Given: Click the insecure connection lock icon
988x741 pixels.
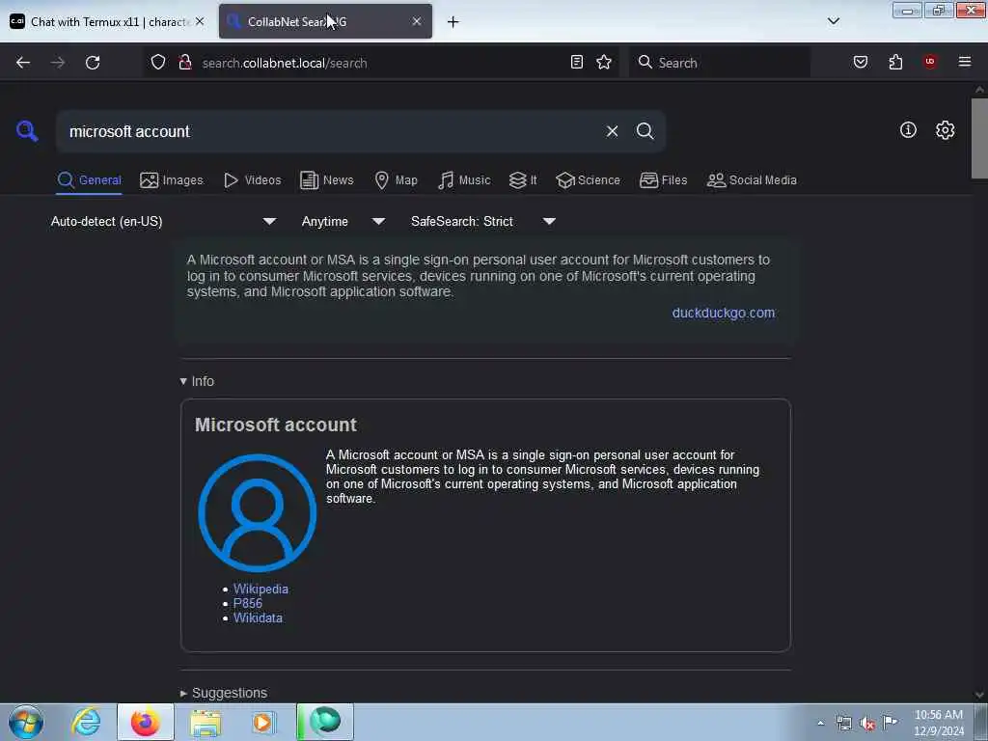Looking at the screenshot, I should (x=184, y=63).
